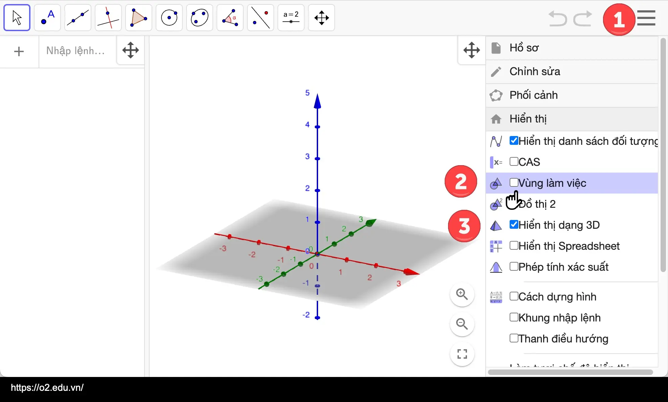The width and height of the screenshot is (668, 402).
Task: Click the Undo arrow
Action: point(557,18)
